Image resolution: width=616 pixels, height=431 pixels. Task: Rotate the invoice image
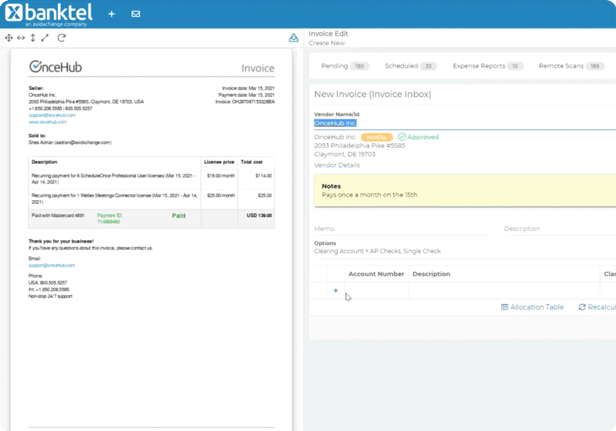[x=62, y=38]
